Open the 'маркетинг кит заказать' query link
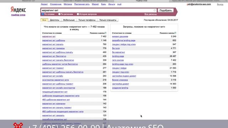The width and height of the screenshot is (228, 128). (53, 116)
